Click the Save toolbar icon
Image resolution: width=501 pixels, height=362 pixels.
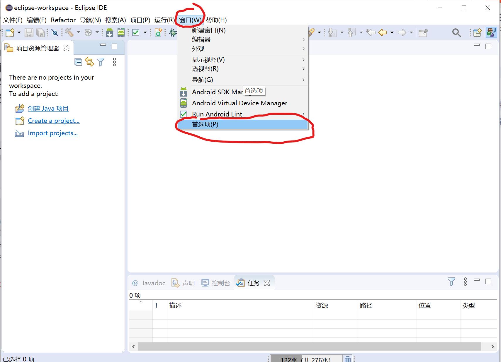click(29, 32)
